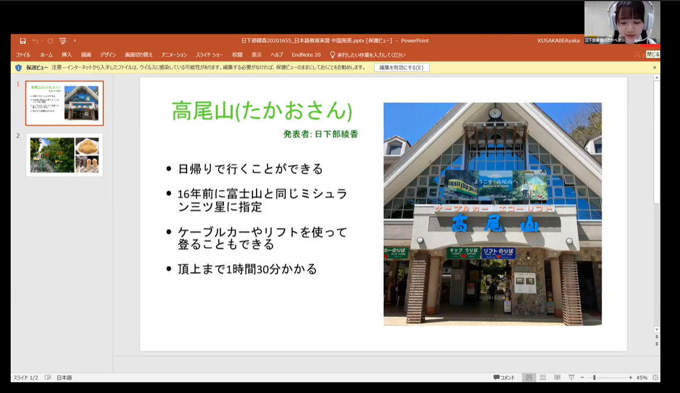Open the Undo history dropdown arrow
The width and height of the screenshot is (680, 393).
click(42, 41)
